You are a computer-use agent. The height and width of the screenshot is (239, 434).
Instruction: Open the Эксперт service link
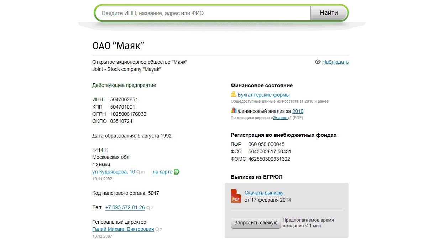tap(280, 118)
